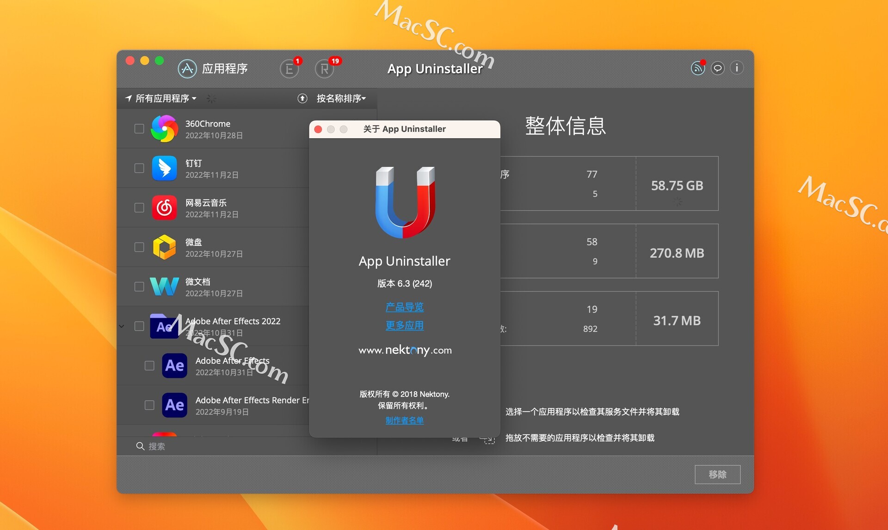Select the Adobe After Effects 2022 folder icon
This screenshot has height=530, width=888.
tap(165, 326)
